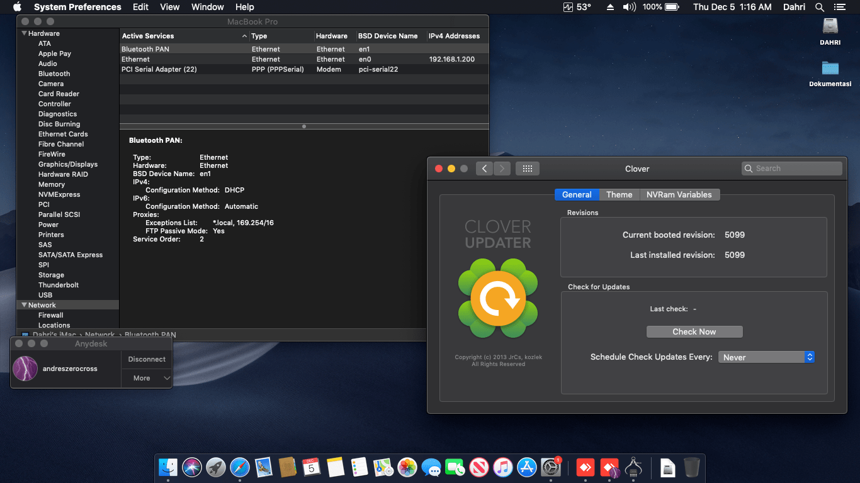The width and height of the screenshot is (860, 483).
Task: Open System Information caliper icon in dock
Action: 634,467
